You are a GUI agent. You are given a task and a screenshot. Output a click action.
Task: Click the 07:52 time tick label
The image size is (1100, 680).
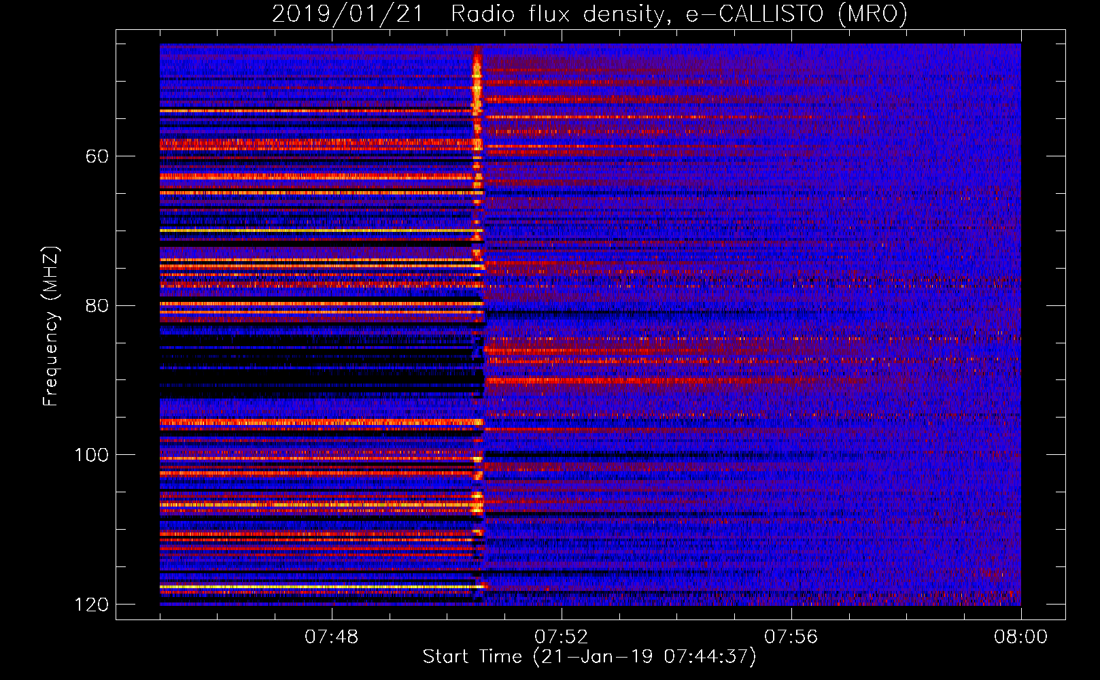[562, 637]
